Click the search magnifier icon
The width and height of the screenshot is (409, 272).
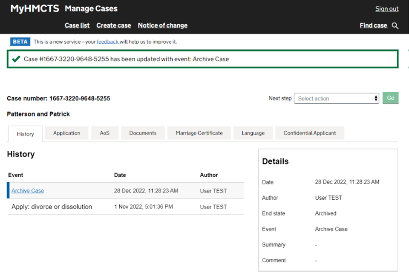coord(395,26)
